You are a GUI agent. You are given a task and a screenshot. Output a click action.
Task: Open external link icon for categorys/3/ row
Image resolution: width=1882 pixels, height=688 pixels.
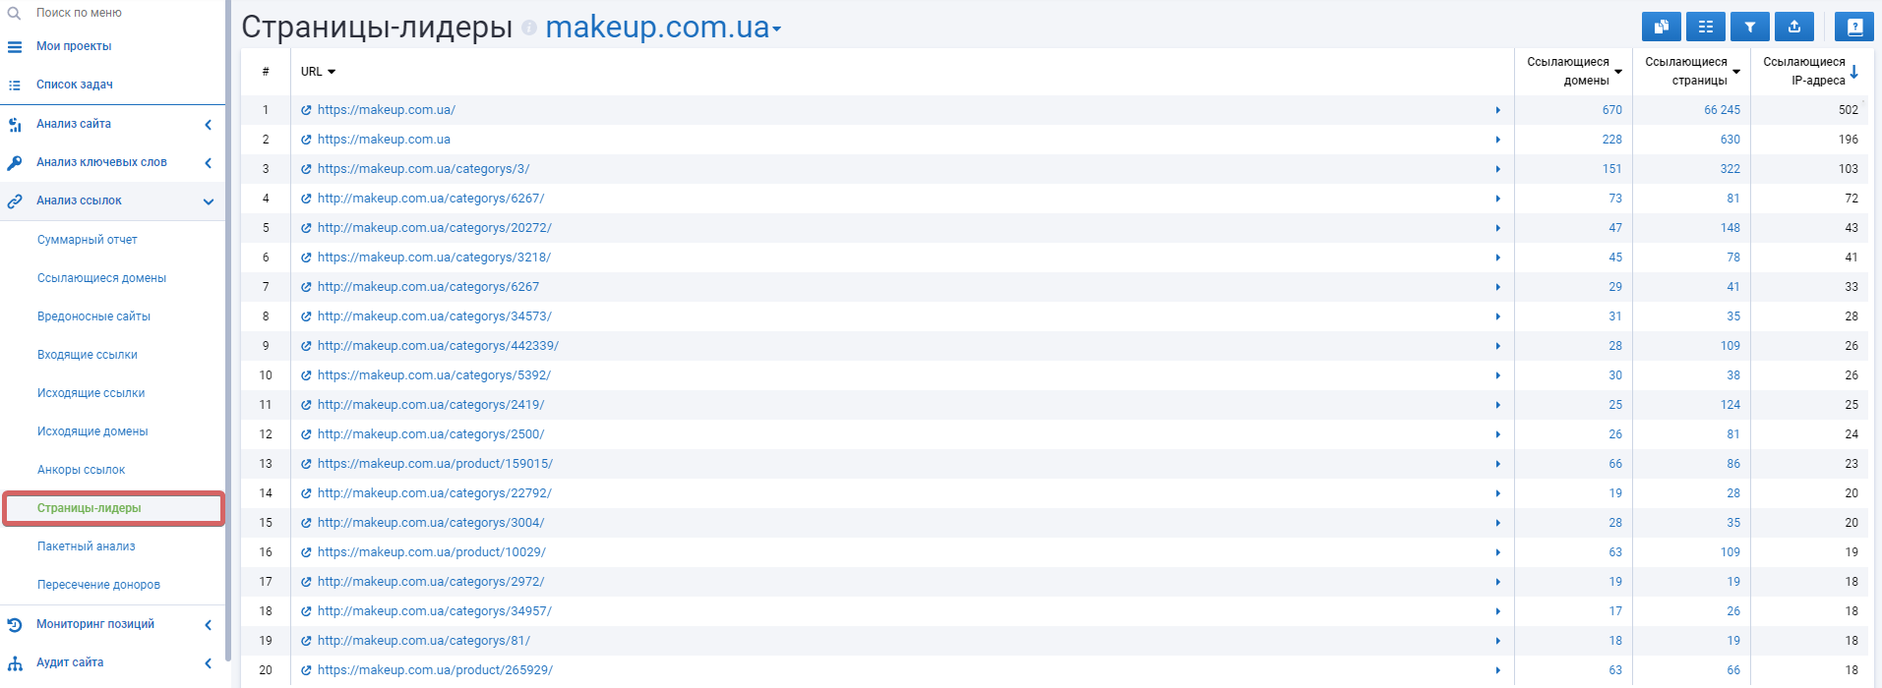click(306, 169)
